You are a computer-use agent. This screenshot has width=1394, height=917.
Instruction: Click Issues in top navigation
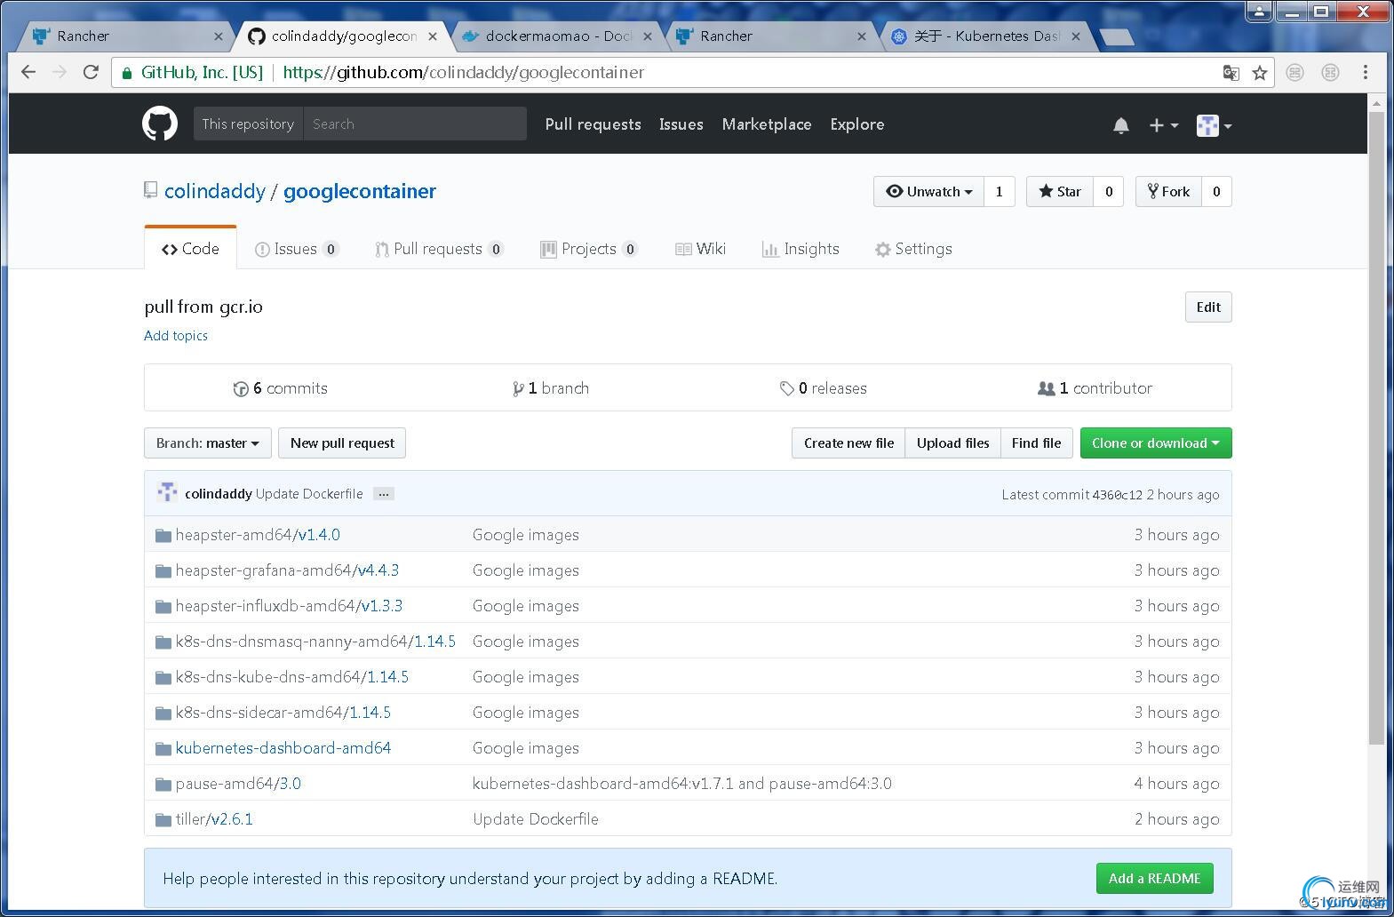click(681, 124)
